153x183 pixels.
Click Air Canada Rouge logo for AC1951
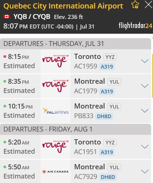point(55,147)
